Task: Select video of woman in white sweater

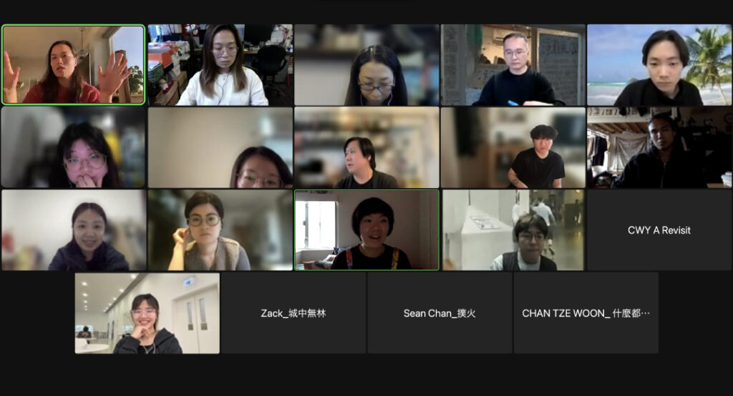Action: click(x=220, y=65)
